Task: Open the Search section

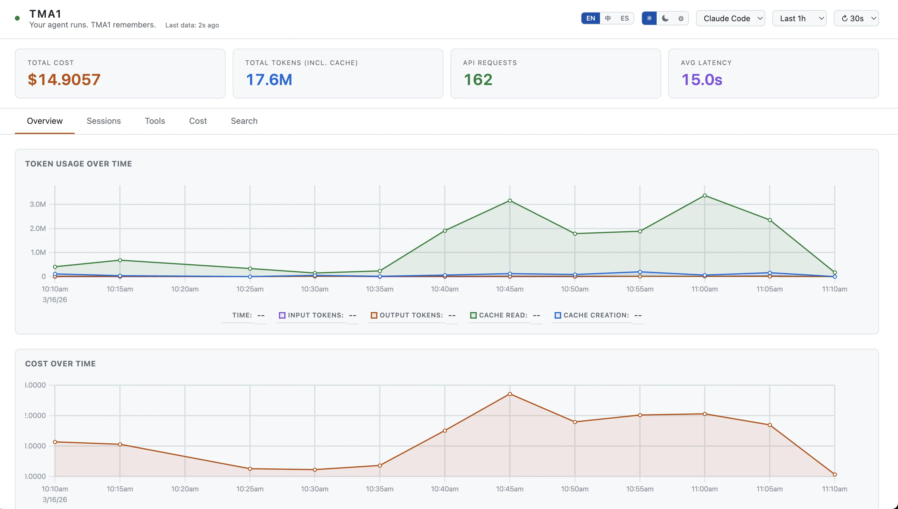Action: coord(244,121)
